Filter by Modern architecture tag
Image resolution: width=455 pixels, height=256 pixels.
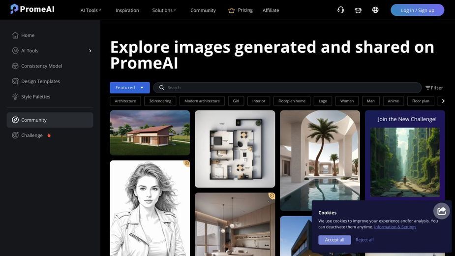coord(202,101)
